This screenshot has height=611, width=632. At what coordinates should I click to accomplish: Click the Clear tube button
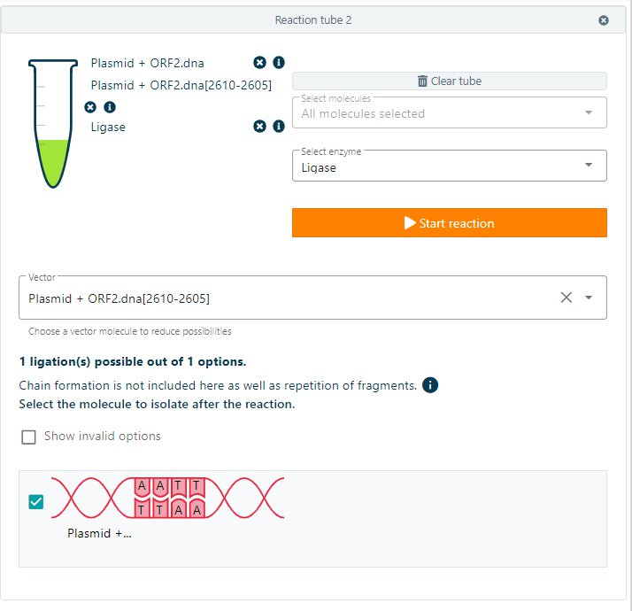[x=449, y=81]
